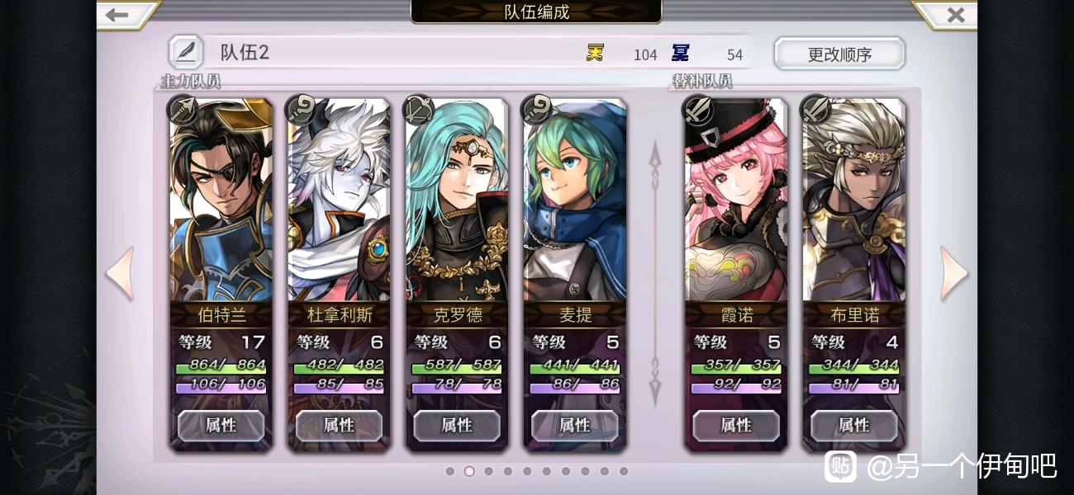Click 杜拿利斯's green HP bar
The image size is (1074, 495).
click(x=339, y=366)
